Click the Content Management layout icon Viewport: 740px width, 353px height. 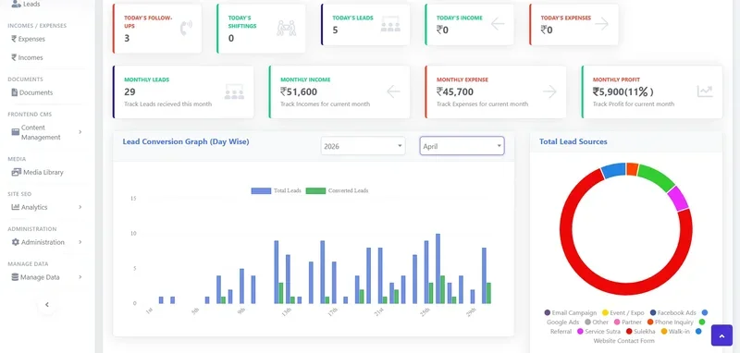click(16, 132)
